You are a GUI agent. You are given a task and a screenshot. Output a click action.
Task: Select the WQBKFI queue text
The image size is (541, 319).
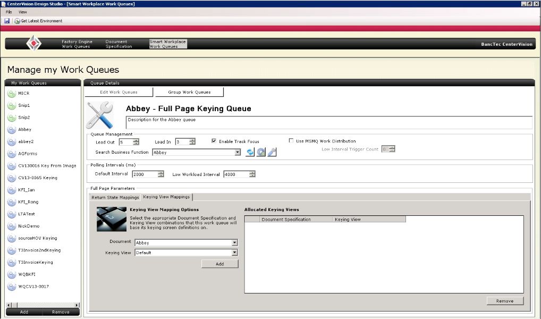pyautogui.click(x=27, y=274)
